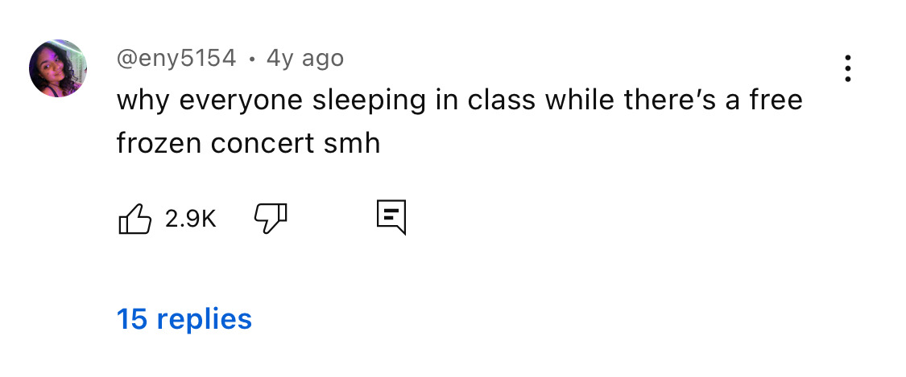Dislike the comment with thumbs-down icon
Viewport: 906px width, 377px height.
pos(271,217)
